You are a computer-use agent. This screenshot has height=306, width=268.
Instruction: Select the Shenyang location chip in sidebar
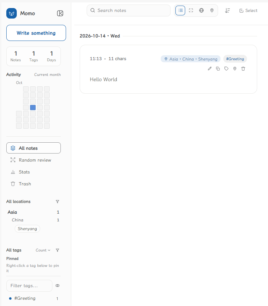(x=27, y=229)
